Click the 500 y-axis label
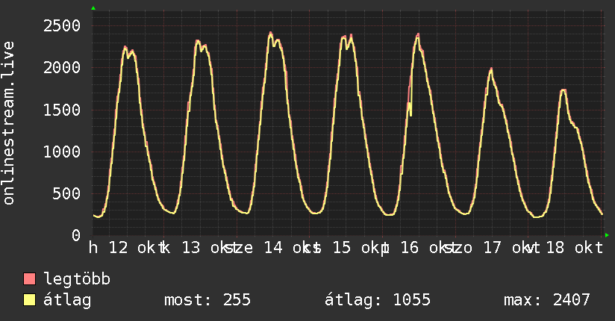 (66, 194)
